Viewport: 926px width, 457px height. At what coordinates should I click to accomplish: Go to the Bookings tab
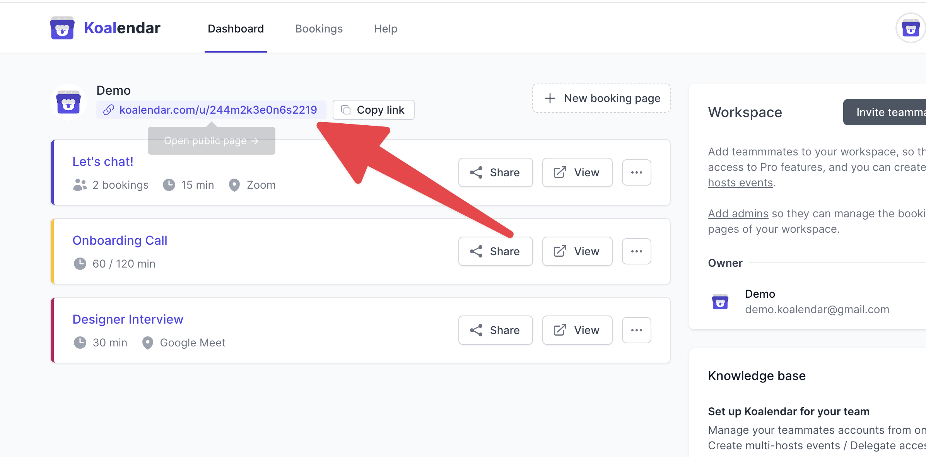click(x=319, y=29)
